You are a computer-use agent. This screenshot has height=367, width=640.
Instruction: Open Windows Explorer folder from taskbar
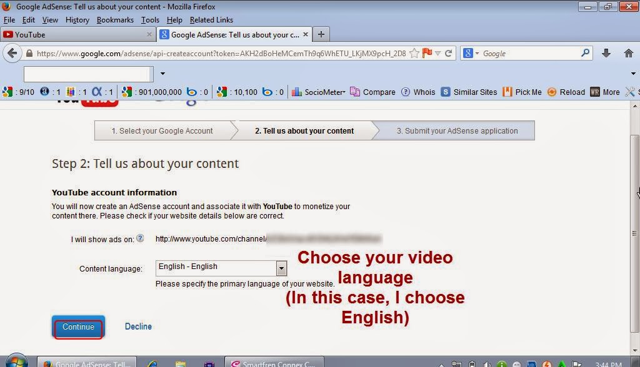[181, 363]
